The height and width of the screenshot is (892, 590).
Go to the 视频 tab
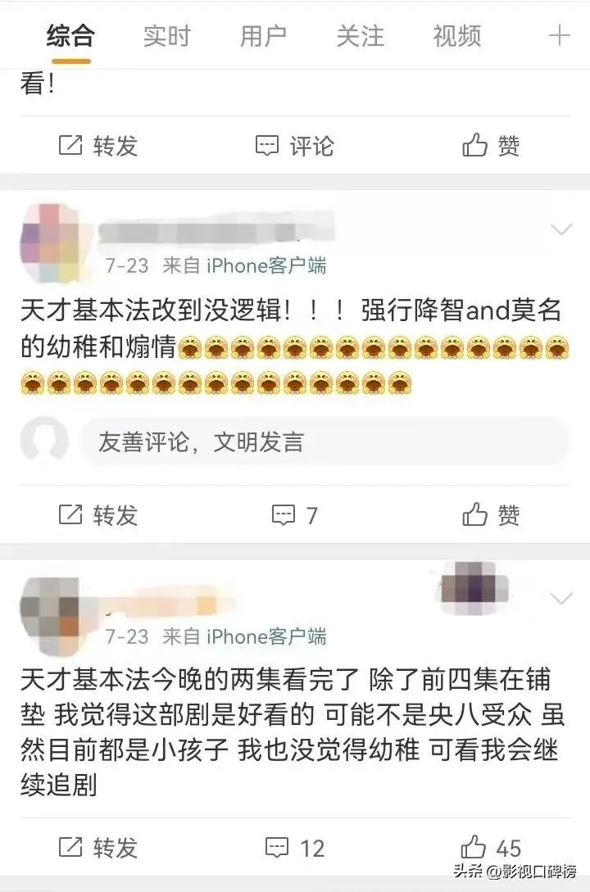tap(457, 36)
